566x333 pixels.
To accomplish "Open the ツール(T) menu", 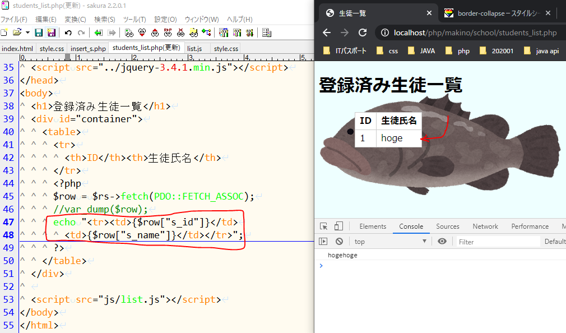I will pos(134,20).
